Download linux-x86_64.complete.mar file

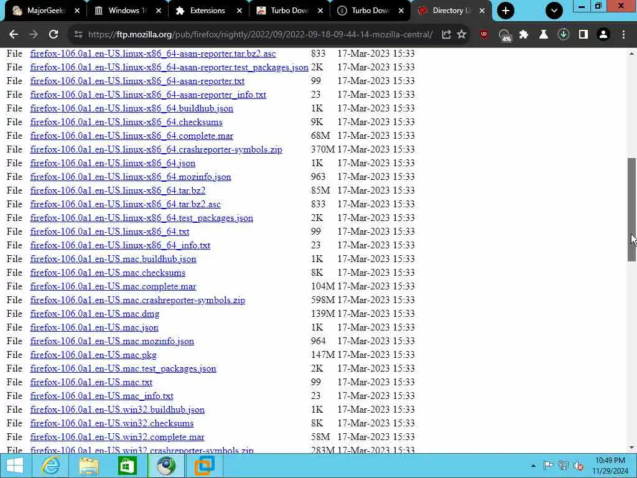132,136
